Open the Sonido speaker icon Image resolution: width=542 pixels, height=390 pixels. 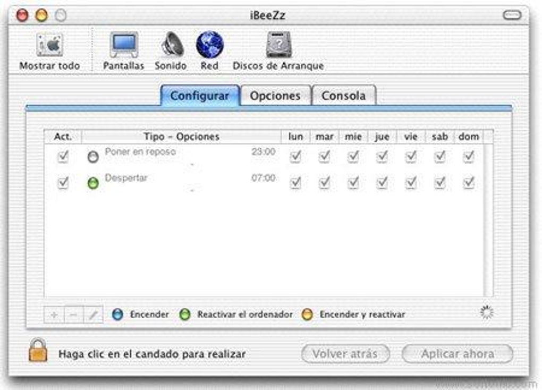172,44
